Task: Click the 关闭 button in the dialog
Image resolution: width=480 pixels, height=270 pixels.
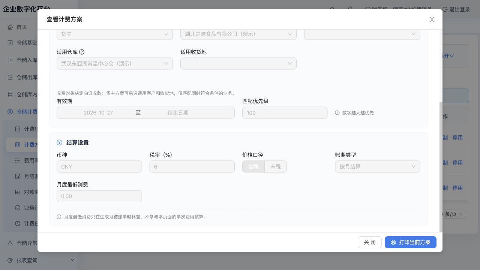Action: (370, 242)
